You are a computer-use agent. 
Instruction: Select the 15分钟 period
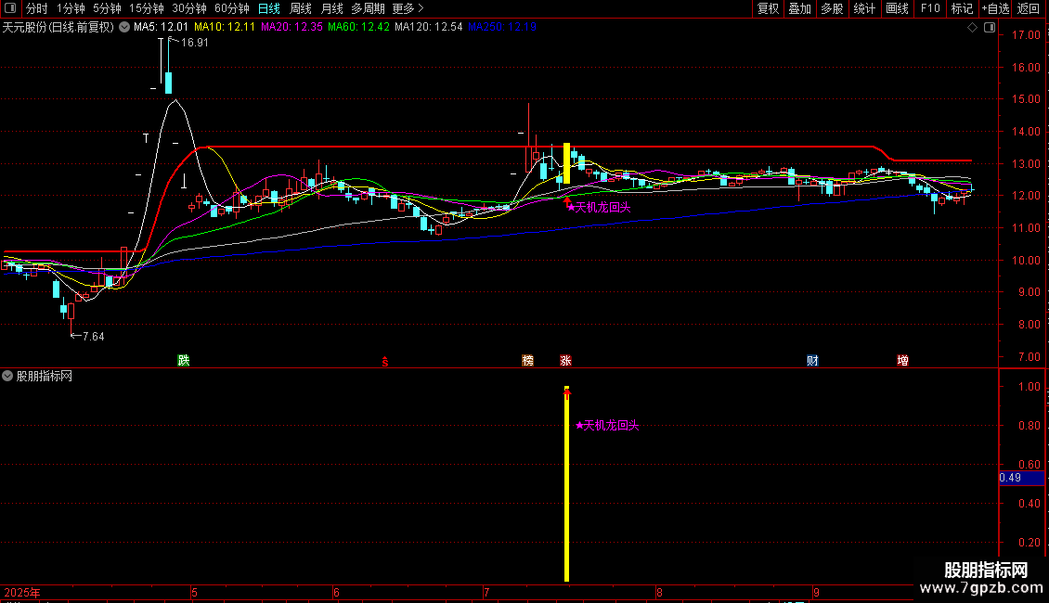pyautogui.click(x=147, y=8)
